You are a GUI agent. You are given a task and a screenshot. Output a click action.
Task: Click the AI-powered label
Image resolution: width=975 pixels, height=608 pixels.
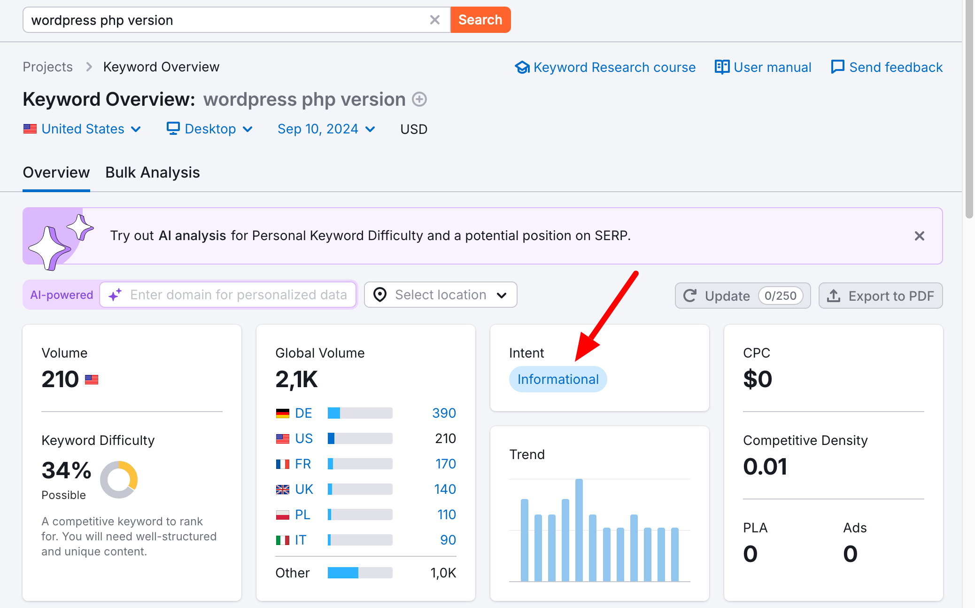click(62, 295)
